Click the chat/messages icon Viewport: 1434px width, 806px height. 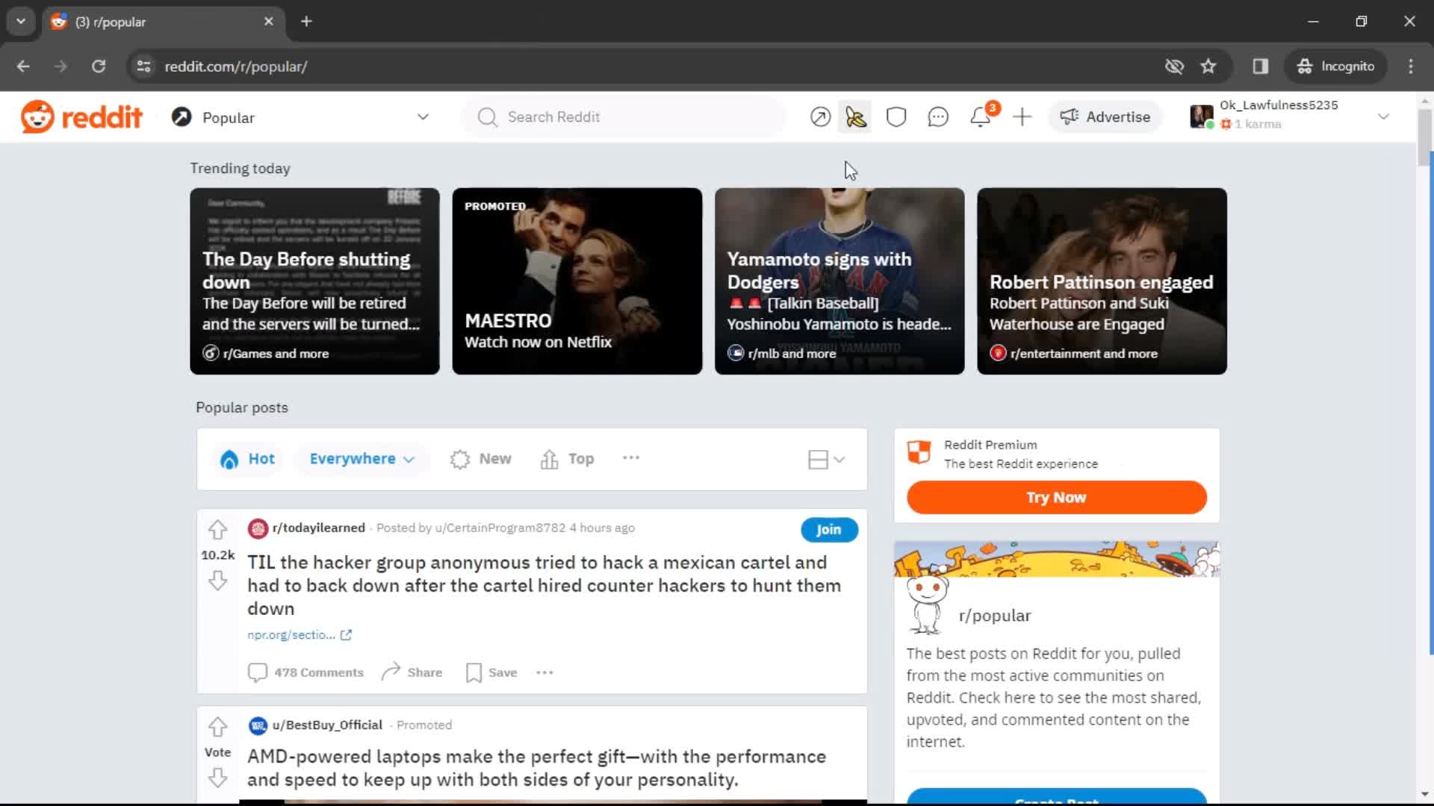click(937, 117)
